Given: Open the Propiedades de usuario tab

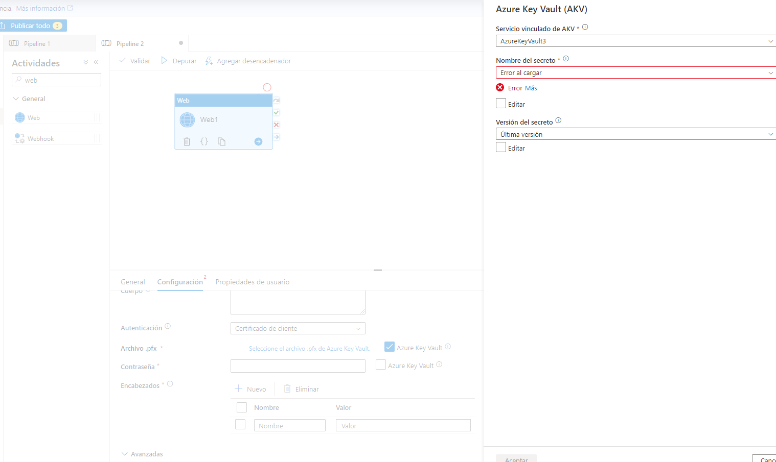Looking at the screenshot, I should [x=253, y=282].
